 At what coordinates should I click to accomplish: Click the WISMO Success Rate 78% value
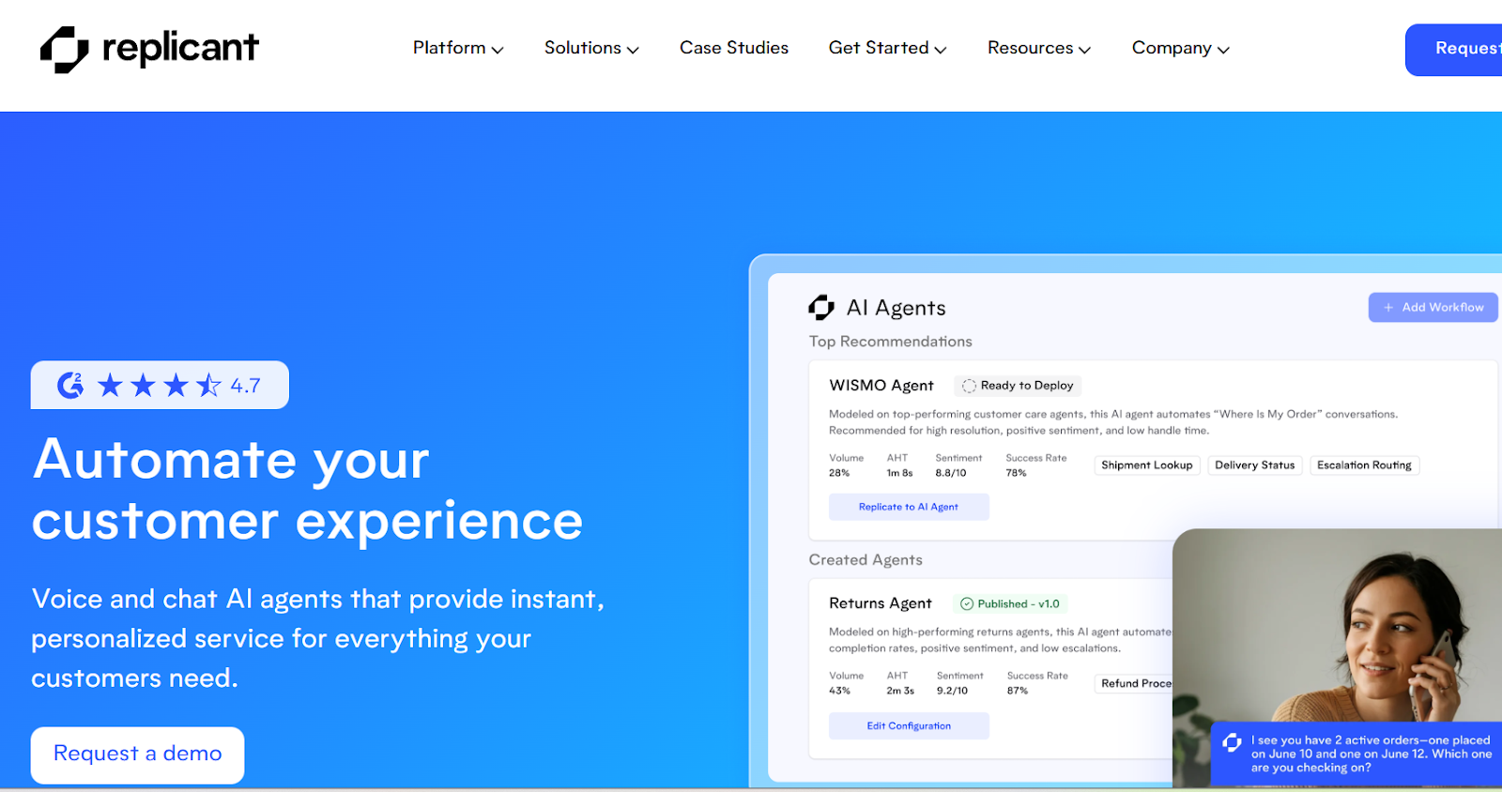(1016, 473)
